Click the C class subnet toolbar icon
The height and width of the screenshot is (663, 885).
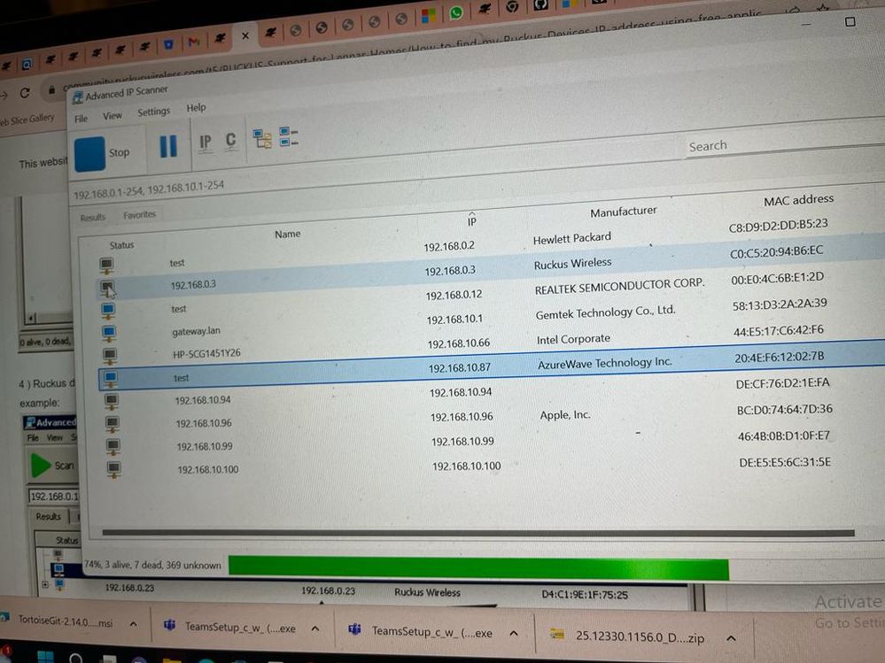tap(231, 141)
